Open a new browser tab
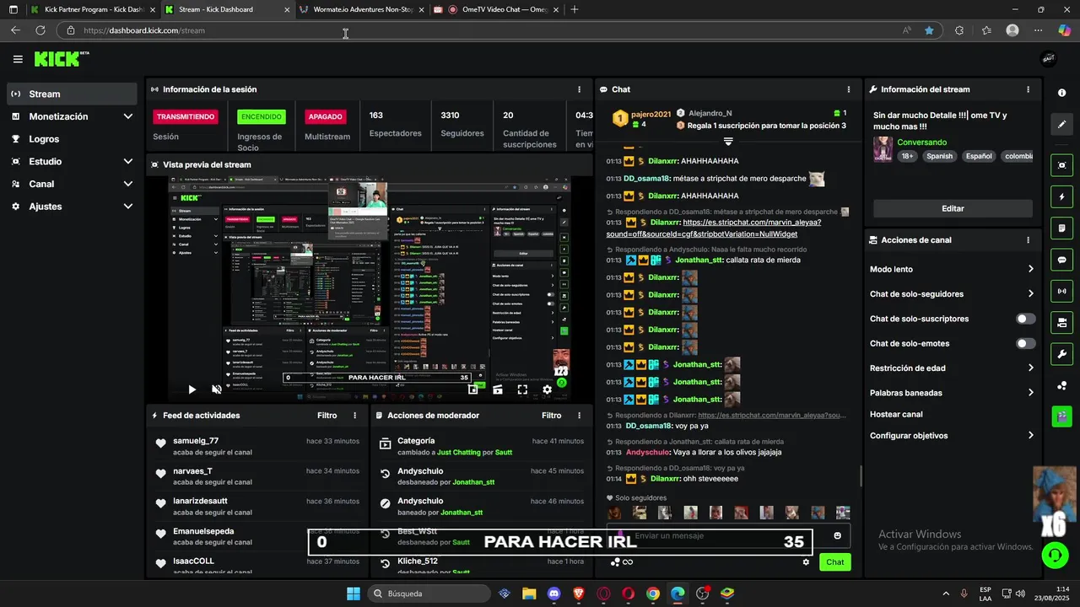 [x=575, y=9]
